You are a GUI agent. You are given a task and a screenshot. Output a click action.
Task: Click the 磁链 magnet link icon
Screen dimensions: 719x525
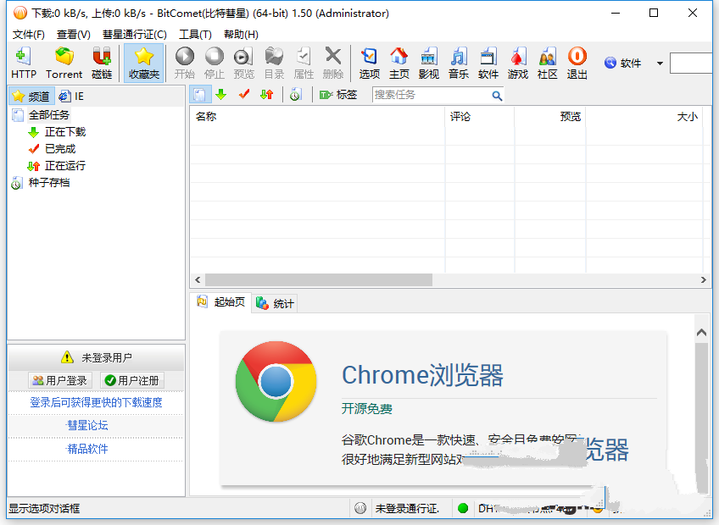[102, 63]
